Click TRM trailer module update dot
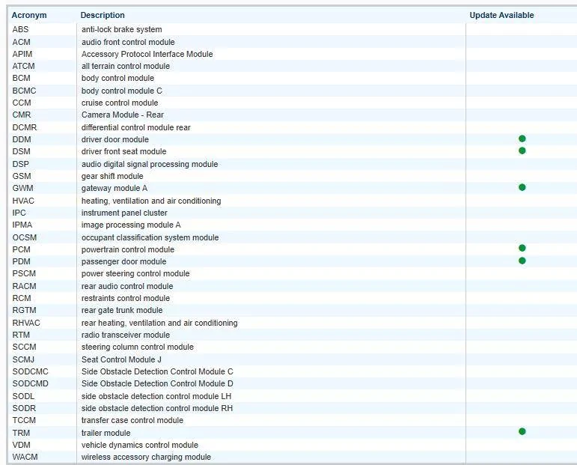This screenshot has width=577, height=465. [522, 431]
